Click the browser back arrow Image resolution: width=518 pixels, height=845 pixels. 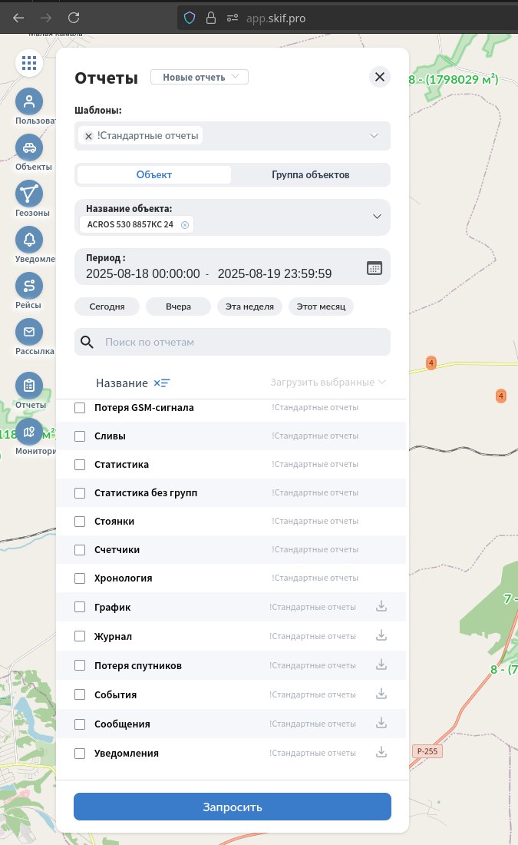[18, 18]
